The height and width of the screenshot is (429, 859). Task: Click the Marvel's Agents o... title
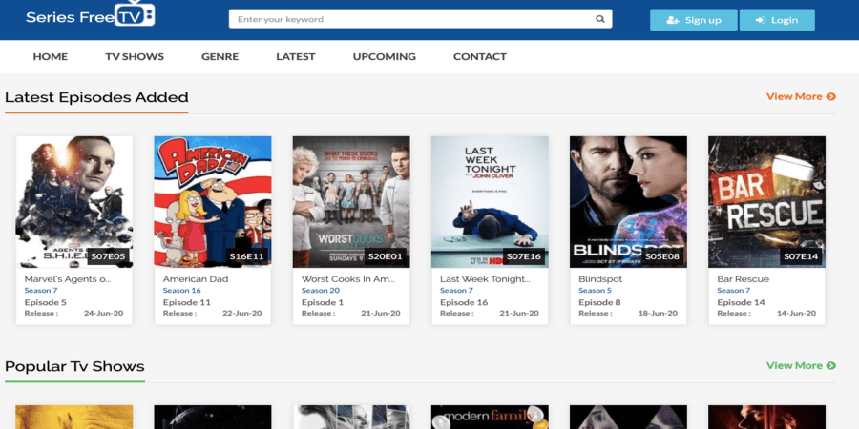click(68, 279)
